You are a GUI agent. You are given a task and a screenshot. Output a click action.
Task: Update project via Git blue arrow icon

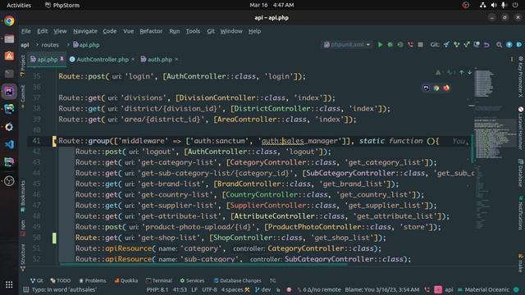[x=446, y=44]
